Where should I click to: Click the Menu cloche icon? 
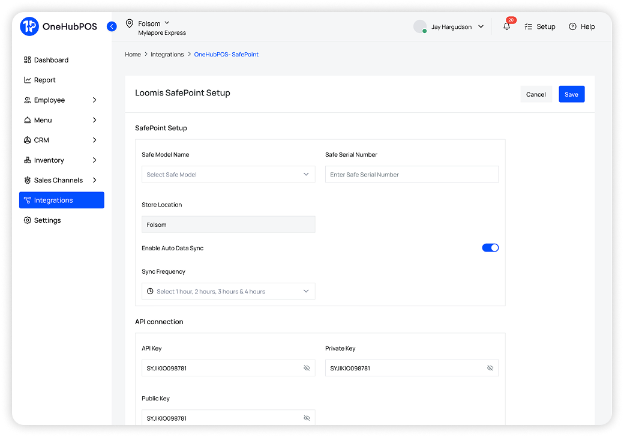click(x=28, y=120)
